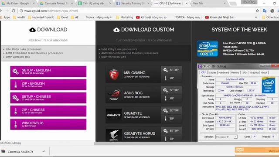Open the AE bookmark folder
Viewport: 279px width, 157px height.
click(x=75, y=17)
